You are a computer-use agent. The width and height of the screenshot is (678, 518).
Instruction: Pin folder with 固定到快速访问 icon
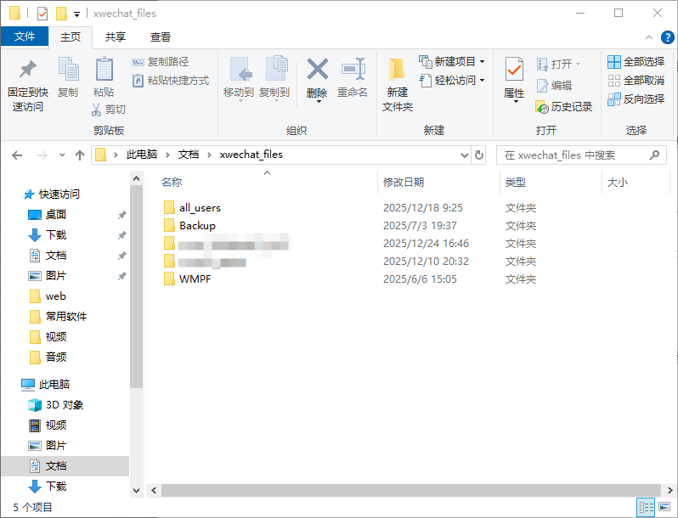click(28, 69)
